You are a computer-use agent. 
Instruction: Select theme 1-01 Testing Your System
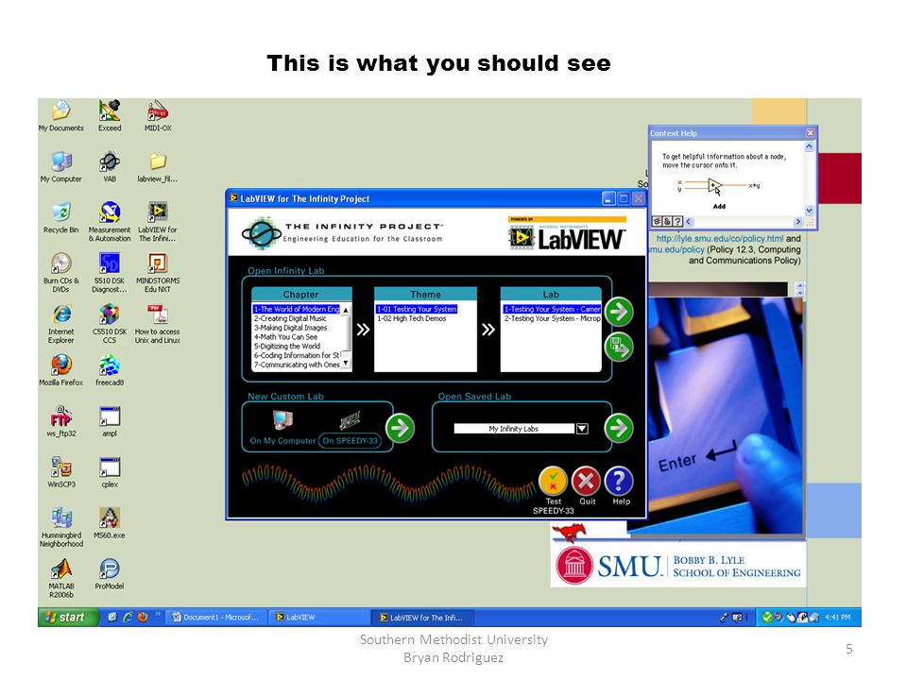pyautogui.click(x=417, y=310)
